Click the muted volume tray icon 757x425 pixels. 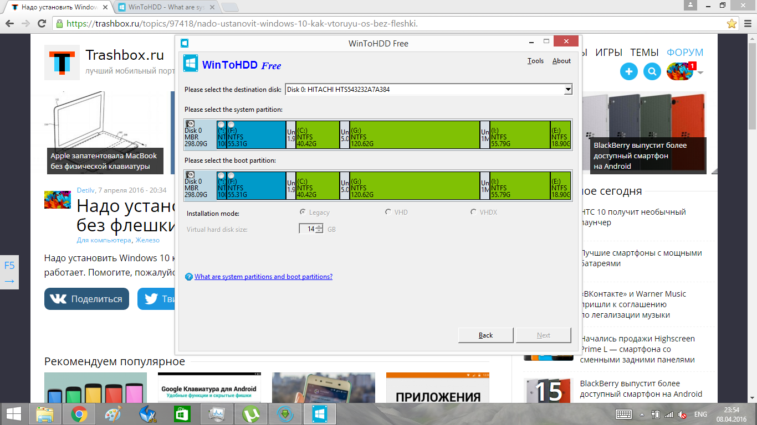tap(683, 414)
